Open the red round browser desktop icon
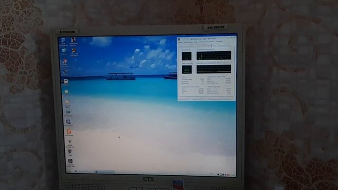The image size is (338, 190). pos(65,62)
